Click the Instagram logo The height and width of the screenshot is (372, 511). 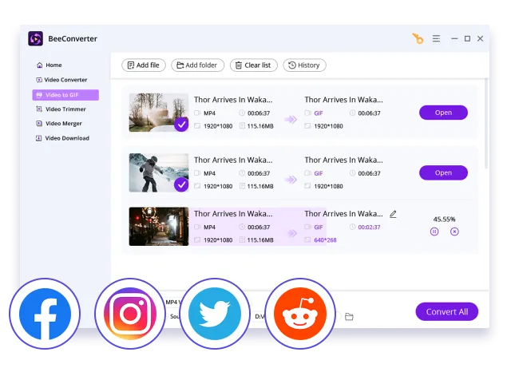130,314
